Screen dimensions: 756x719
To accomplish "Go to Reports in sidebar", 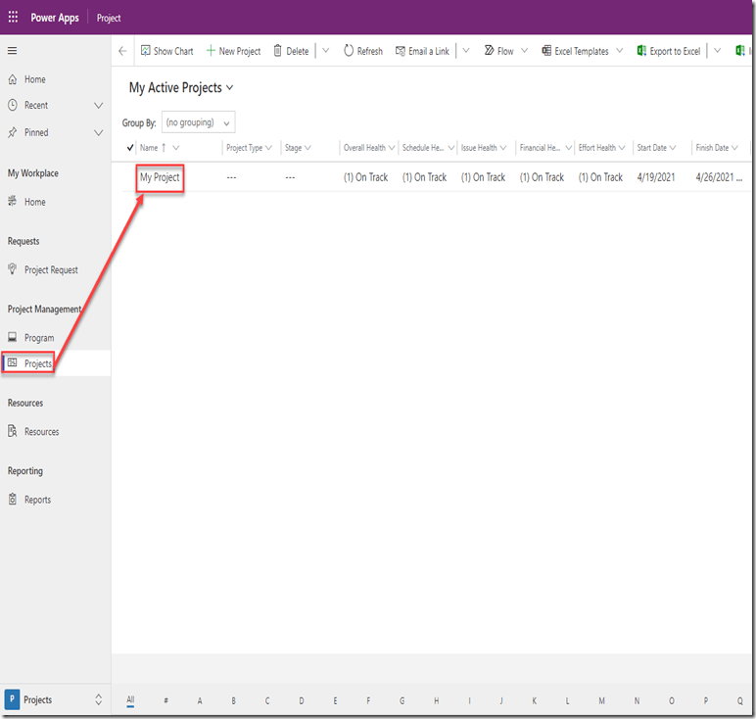I will tap(37, 500).
